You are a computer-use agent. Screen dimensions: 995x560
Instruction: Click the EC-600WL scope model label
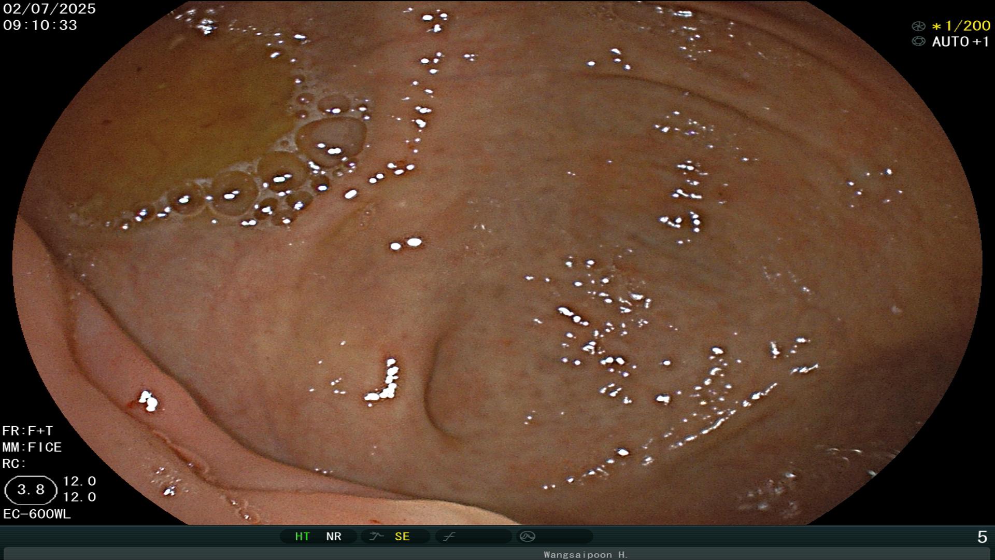click(37, 514)
